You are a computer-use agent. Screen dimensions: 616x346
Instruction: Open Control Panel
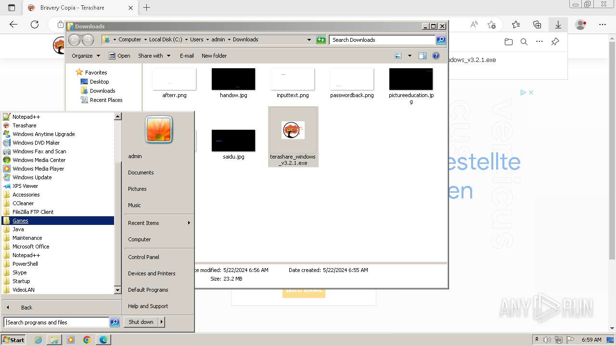[x=143, y=257]
